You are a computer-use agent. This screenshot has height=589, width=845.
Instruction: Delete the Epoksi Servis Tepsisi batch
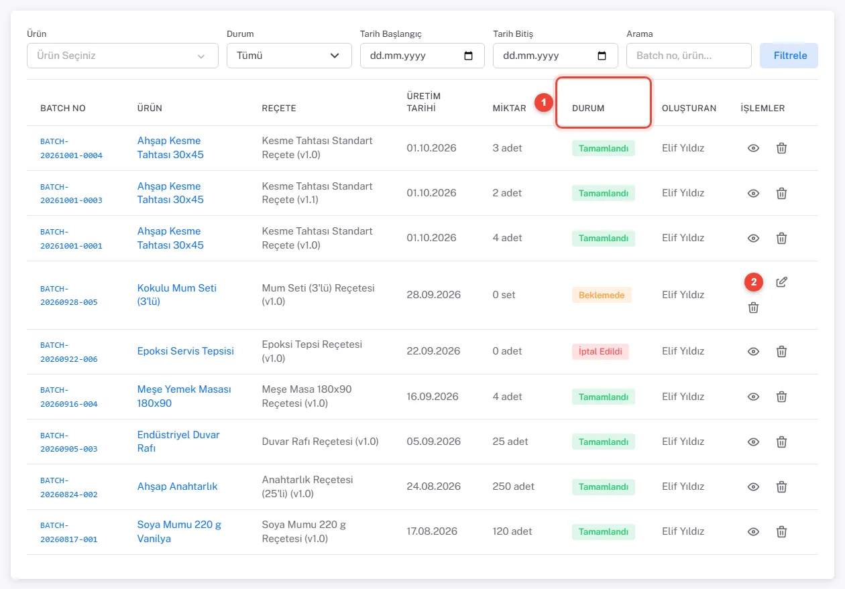pyautogui.click(x=781, y=351)
